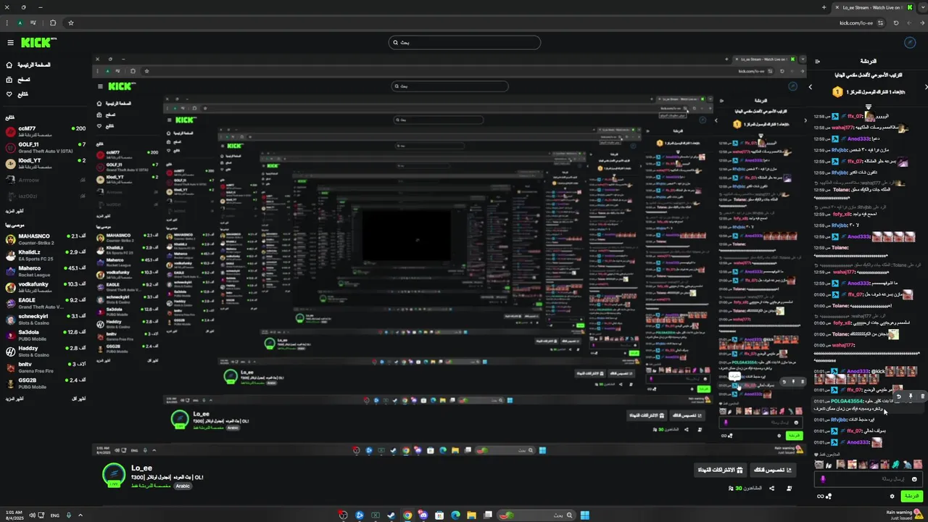Open l0odi_YT channel in sidebar
The width and height of the screenshot is (928, 522).
pos(45,163)
